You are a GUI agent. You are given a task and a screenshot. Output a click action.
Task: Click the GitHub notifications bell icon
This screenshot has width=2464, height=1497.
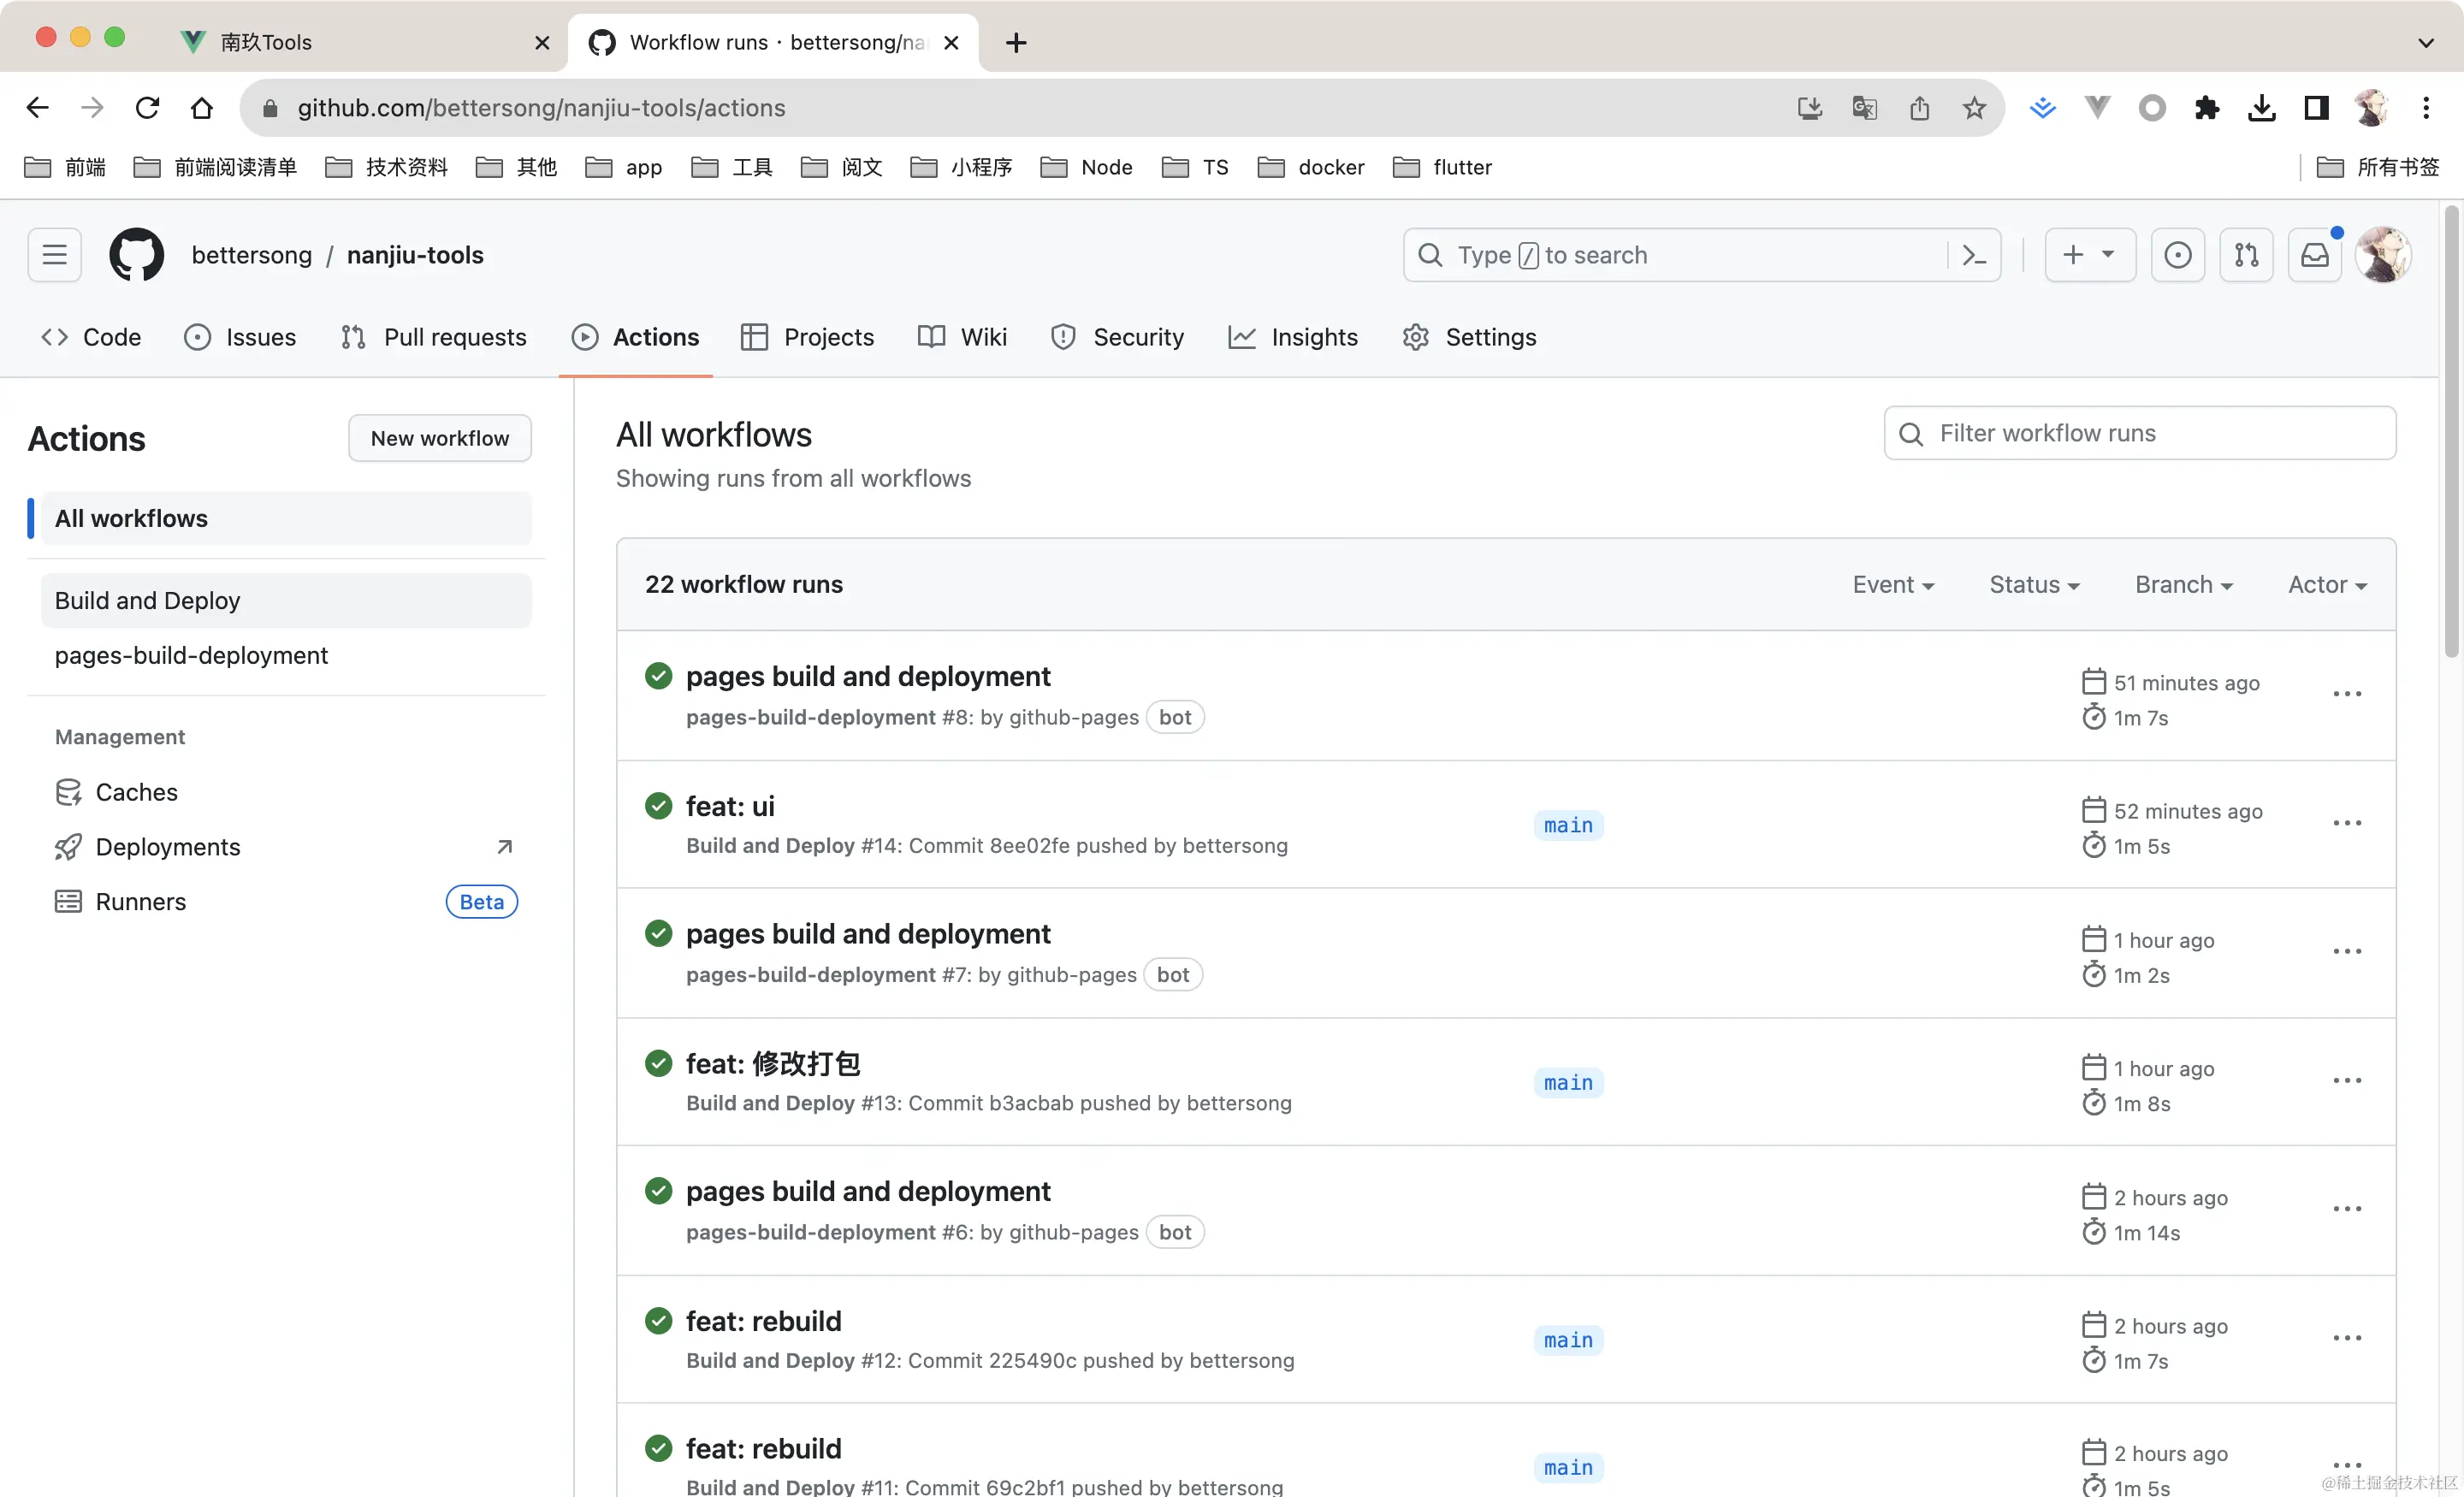pos(2314,255)
